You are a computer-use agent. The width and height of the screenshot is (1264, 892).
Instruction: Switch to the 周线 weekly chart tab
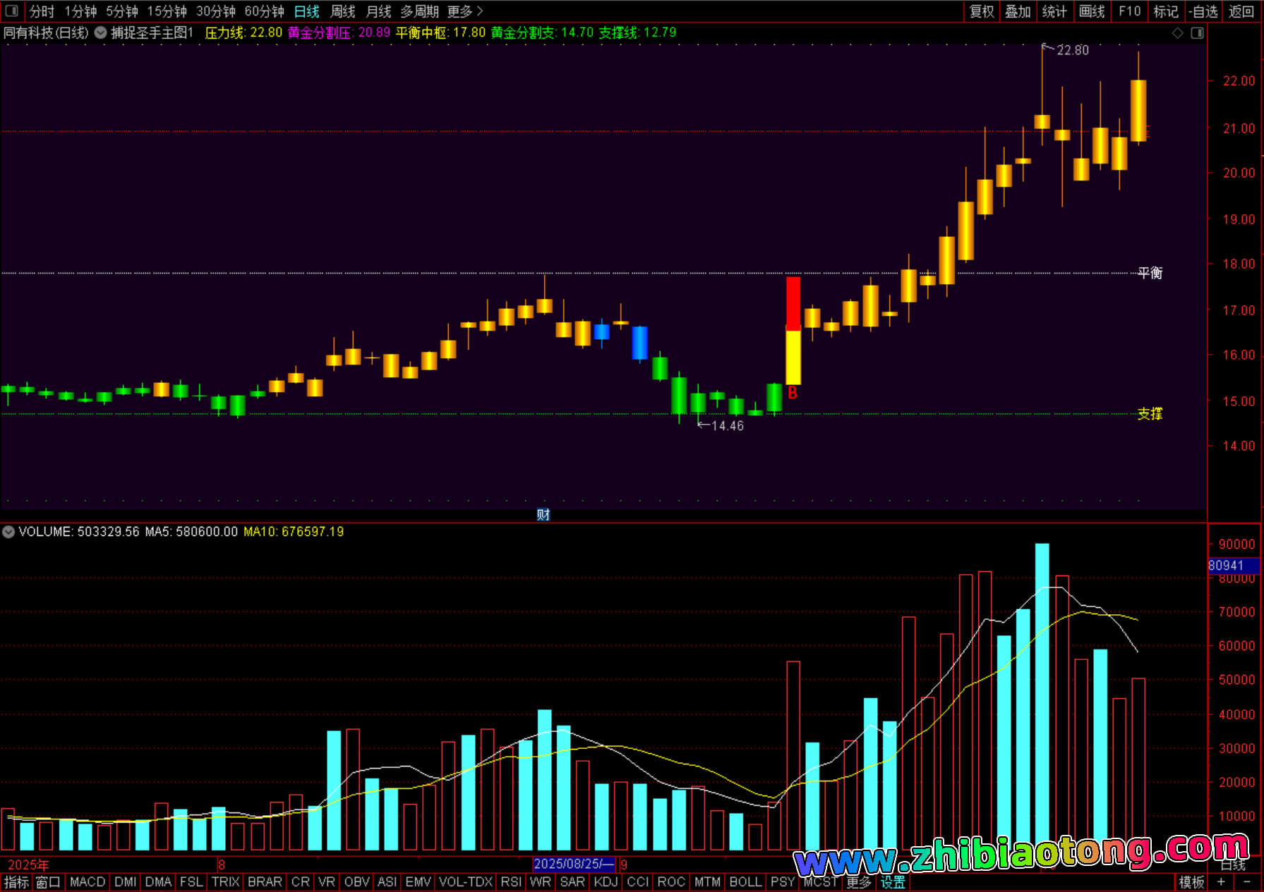(343, 11)
